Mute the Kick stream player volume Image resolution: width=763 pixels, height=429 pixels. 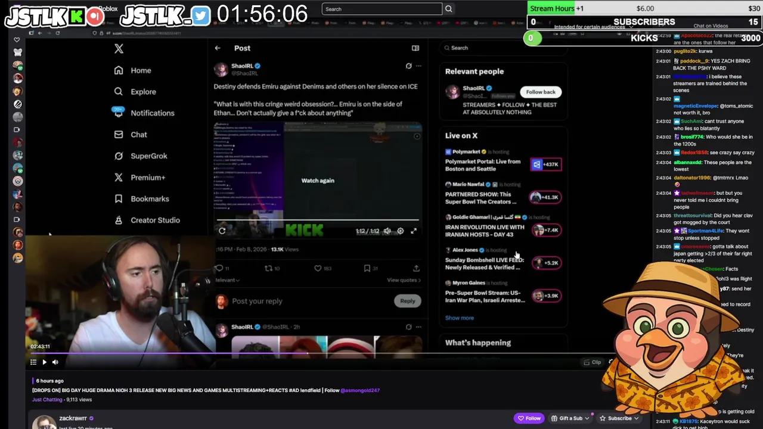pyautogui.click(x=55, y=362)
